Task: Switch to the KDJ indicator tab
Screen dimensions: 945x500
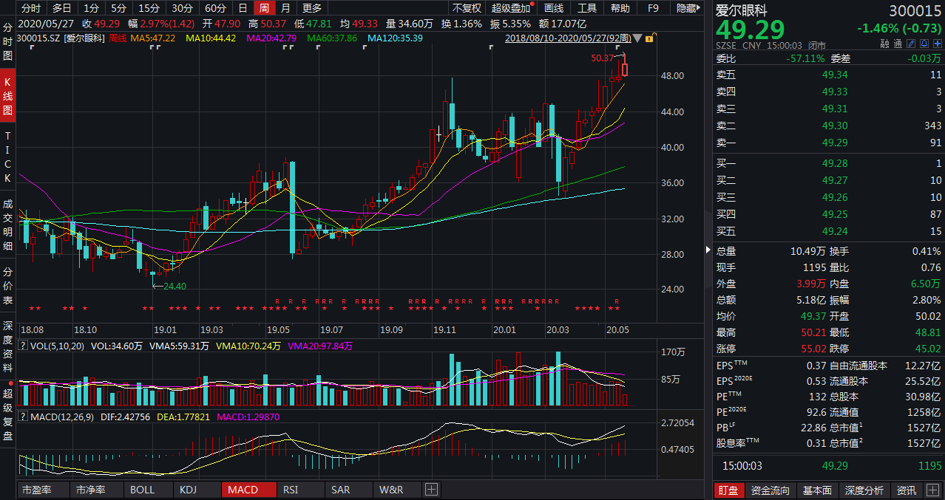Action: click(x=187, y=490)
